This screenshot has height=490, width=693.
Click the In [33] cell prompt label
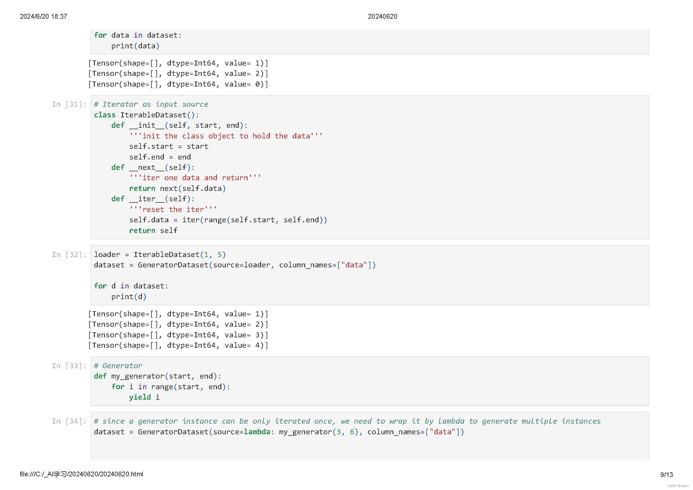point(69,365)
